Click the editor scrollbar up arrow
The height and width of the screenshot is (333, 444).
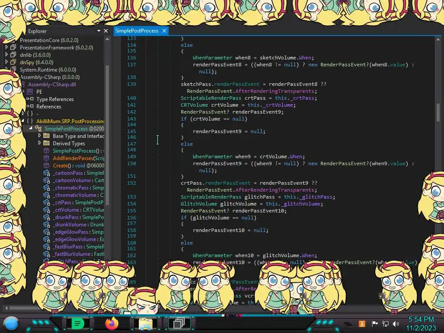(438, 39)
